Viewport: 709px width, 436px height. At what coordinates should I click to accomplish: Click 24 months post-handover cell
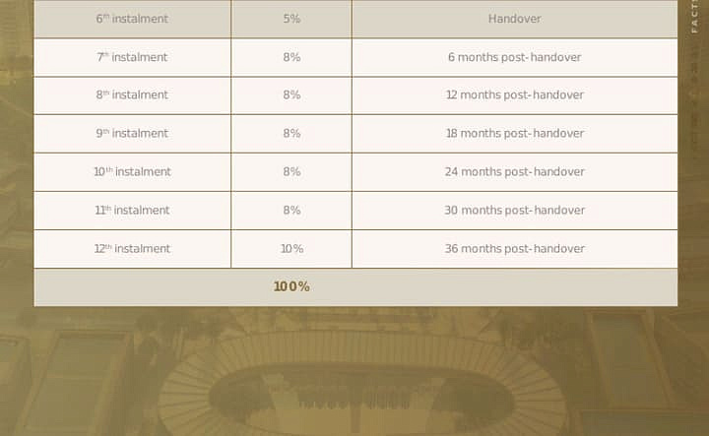tap(515, 172)
